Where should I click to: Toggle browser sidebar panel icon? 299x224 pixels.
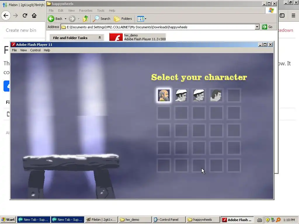pyautogui.click(x=282, y=15)
